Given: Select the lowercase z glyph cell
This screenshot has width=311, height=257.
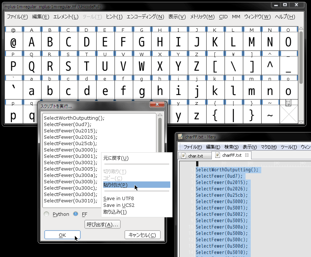Looking at the screenshot, I should (197, 114).
